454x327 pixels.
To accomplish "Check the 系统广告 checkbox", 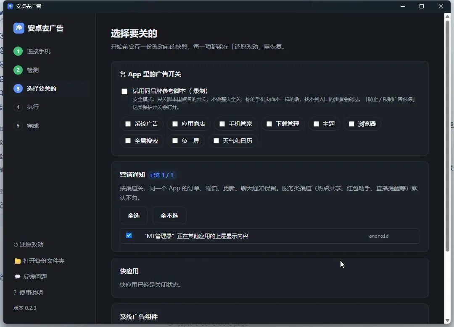I will tap(128, 124).
